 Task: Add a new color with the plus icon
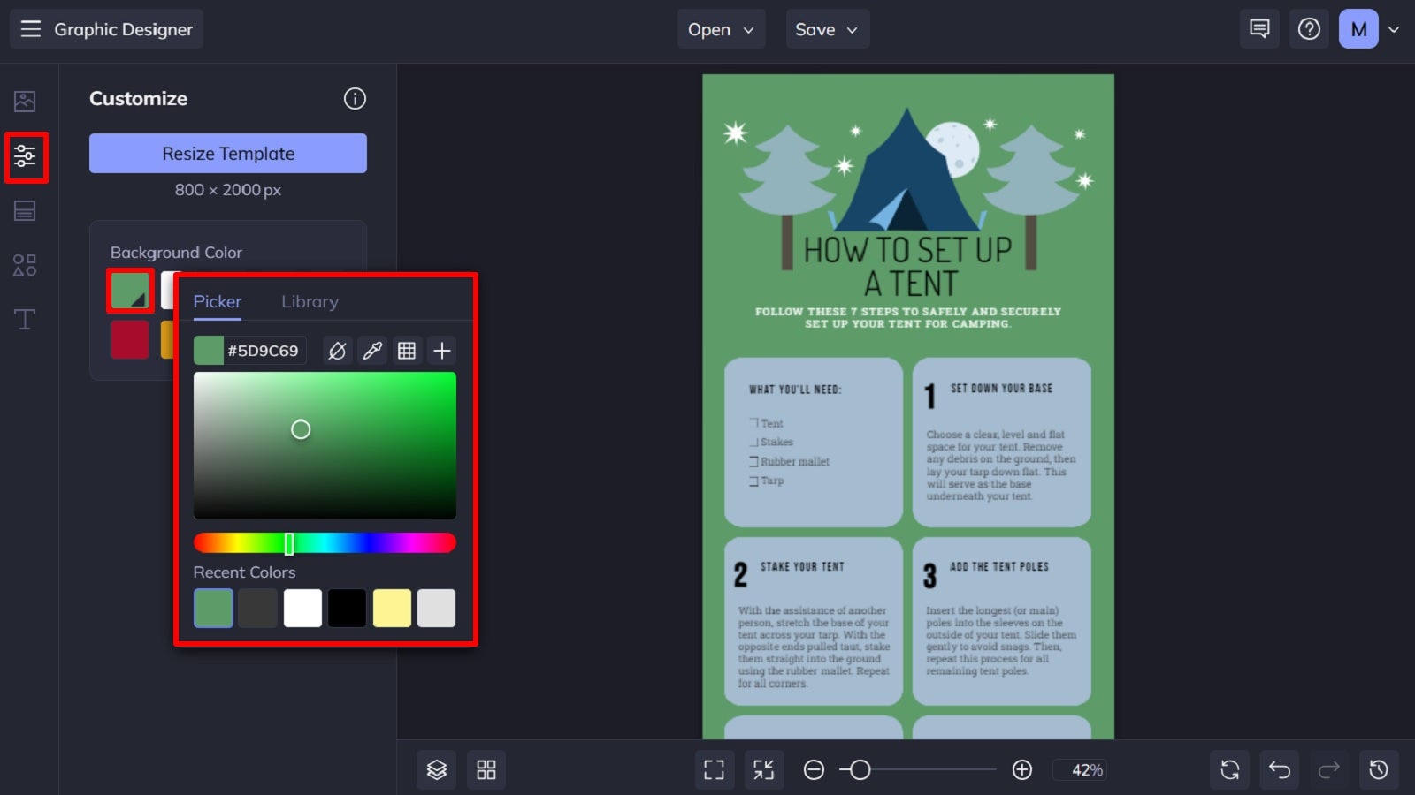(441, 350)
